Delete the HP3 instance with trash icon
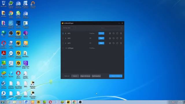The width and height of the screenshot is (185, 104). [121, 43]
